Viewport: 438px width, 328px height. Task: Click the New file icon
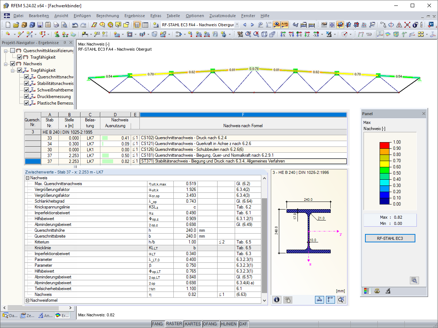(x=8, y=25)
